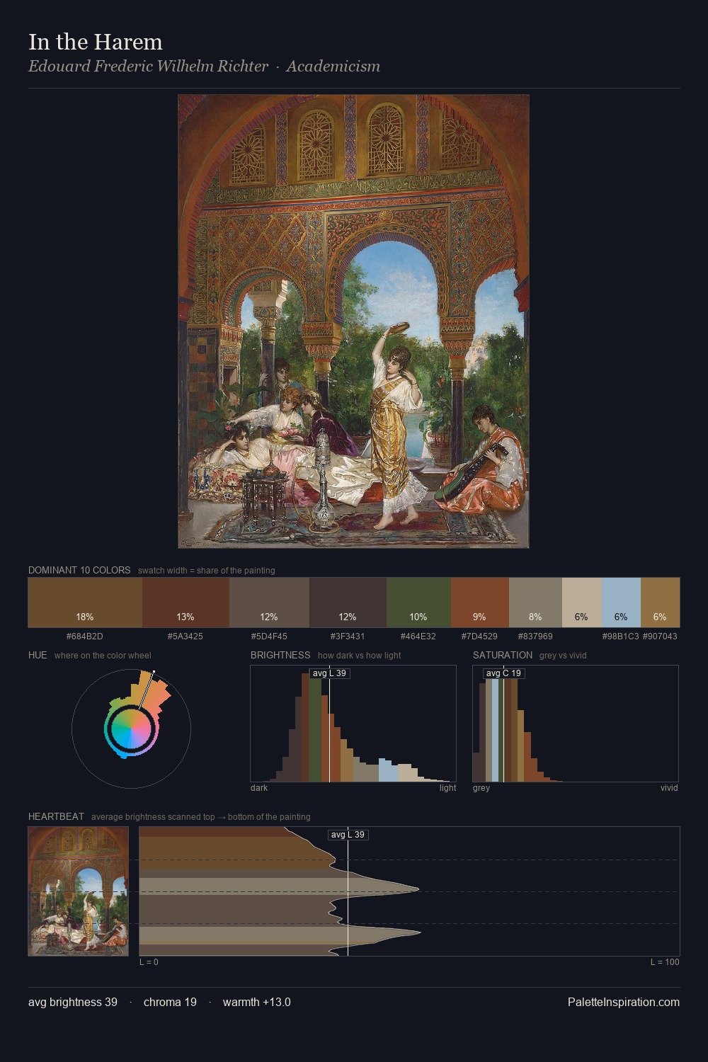Click the warmth +13.0 footer stat
708x1062 pixels.
pyautogui.click(x=257, y=1002)
